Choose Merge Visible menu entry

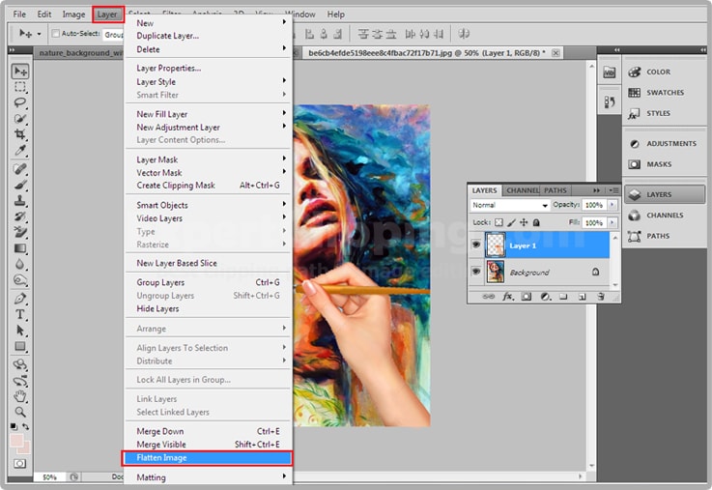209,445
